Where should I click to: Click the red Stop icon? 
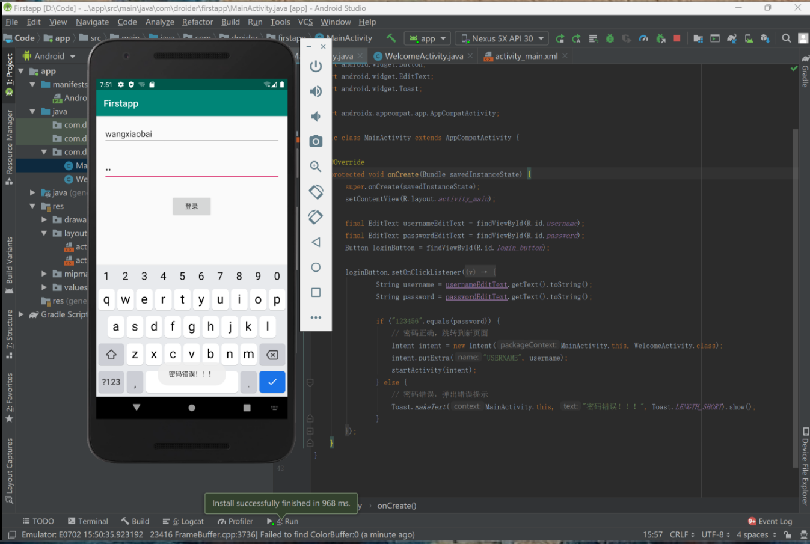(x=677, y=38)
